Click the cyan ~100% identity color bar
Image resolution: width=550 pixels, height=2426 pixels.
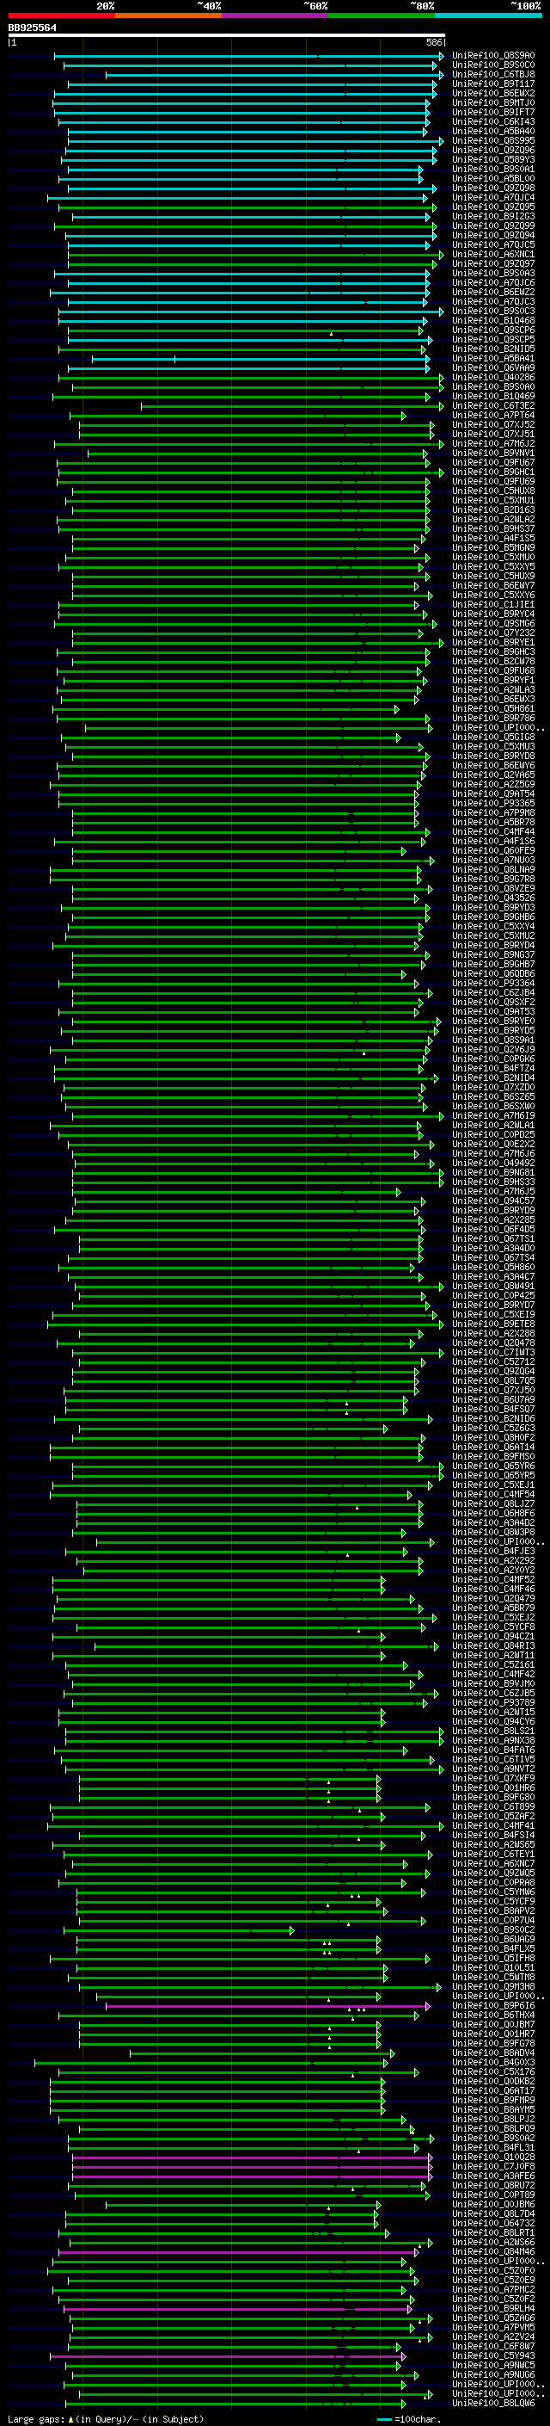pyautogui.click(x=488, y=15)
